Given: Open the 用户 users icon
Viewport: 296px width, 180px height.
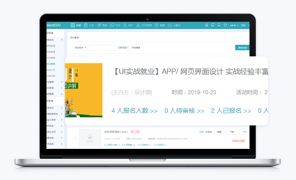Looking at the screenshot, I should [x=125, y=25].
